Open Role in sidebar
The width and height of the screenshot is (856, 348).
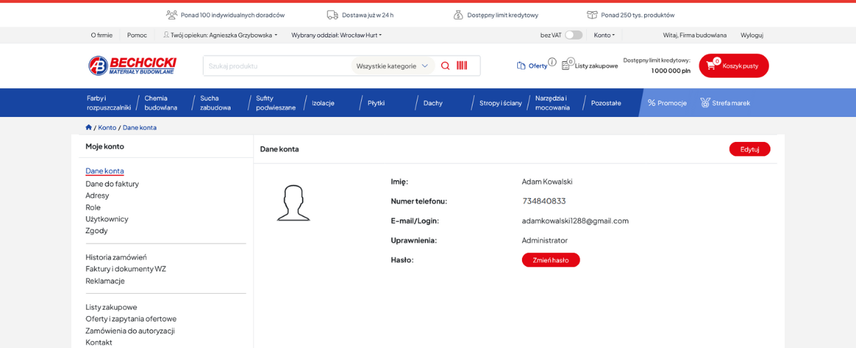tap(93, 207)
